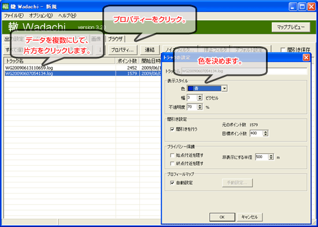Increase 非表示にする半径 with the up arrow
Image resolution: width=318 pixels, height=227 pixels.
point(271,156)
